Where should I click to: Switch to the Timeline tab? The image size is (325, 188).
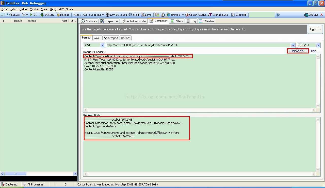[207, 21]
